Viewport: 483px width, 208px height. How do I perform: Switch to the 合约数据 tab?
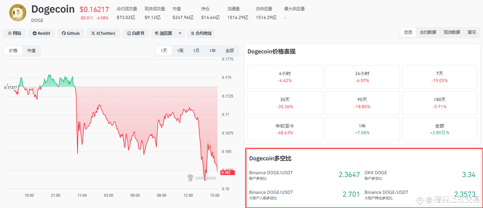point(428,32)
